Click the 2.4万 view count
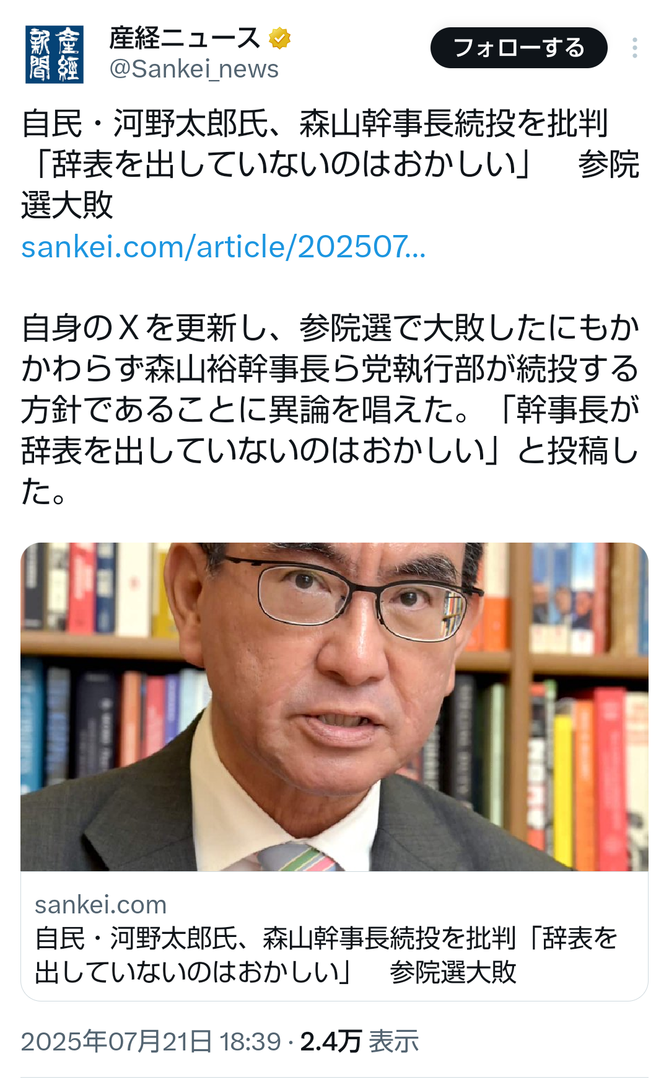 [331, 1041]
